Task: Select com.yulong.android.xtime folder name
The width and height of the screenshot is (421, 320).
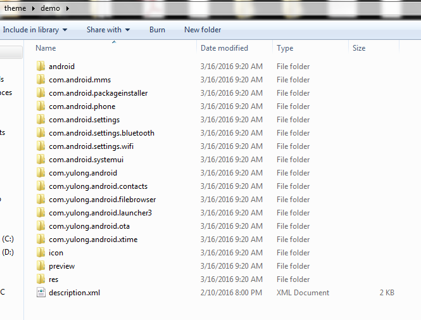Action: [93, 240]
